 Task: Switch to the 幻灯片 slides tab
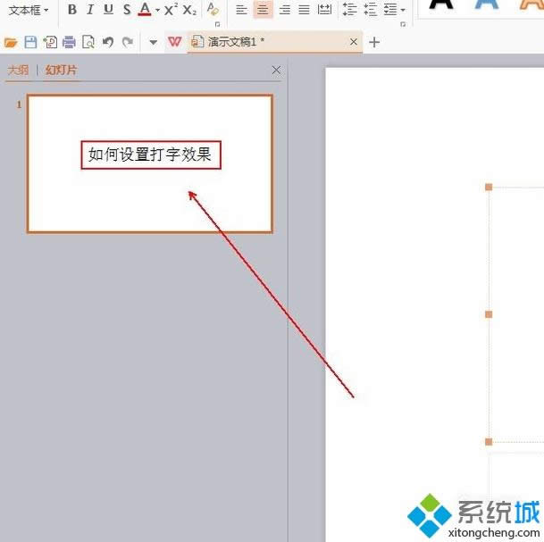tap(61, 70)
